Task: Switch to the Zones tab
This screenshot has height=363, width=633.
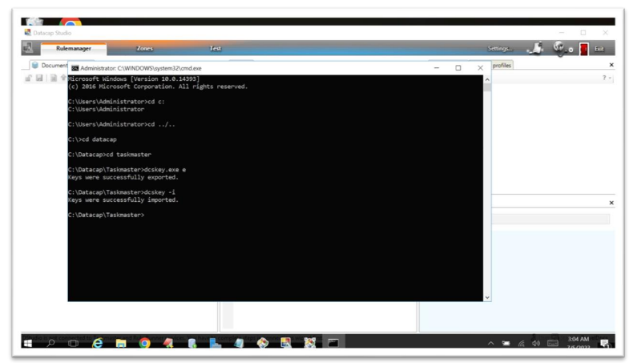Action: pyautogui.click(x=144, y=48)
